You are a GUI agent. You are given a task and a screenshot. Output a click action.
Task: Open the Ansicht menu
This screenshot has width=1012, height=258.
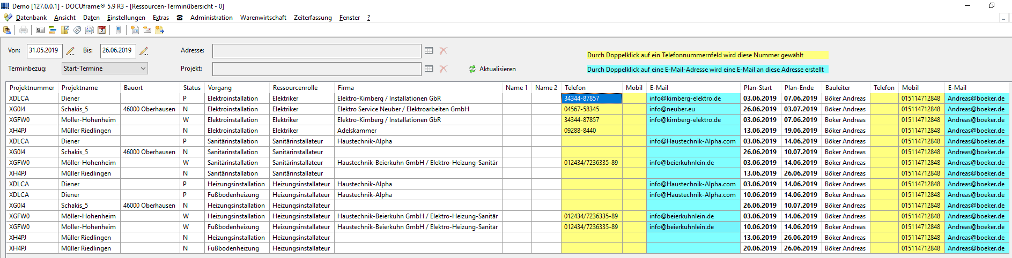[x=65, y=18]
